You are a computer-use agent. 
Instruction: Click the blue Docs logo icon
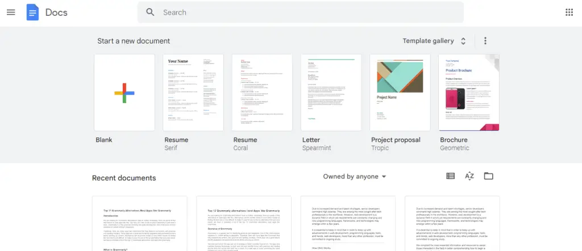32,12
